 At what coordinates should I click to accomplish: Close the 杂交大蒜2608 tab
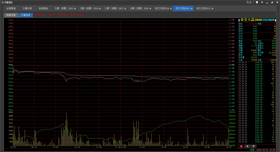[x=192, y=9]
